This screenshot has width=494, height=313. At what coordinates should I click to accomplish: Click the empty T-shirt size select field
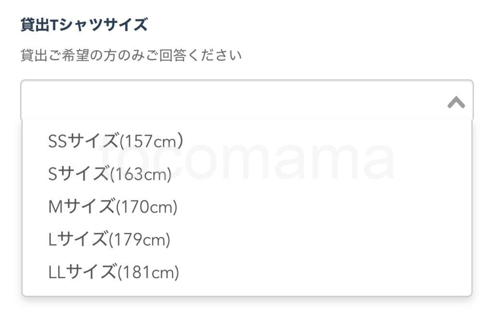pyautogui.click(x=232, y=100)
